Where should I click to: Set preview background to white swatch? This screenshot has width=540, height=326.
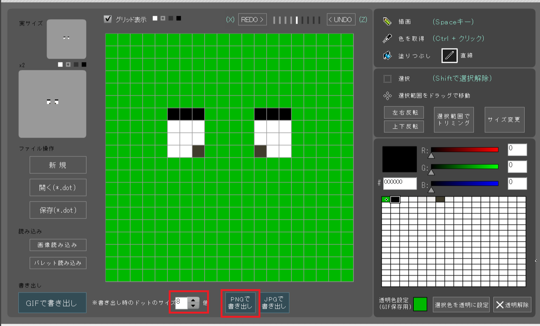point(60,65)
